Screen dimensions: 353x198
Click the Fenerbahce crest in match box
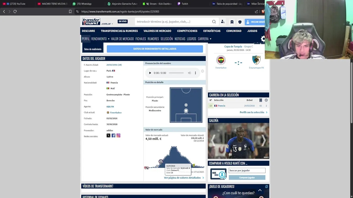click(x=221, y=60)
